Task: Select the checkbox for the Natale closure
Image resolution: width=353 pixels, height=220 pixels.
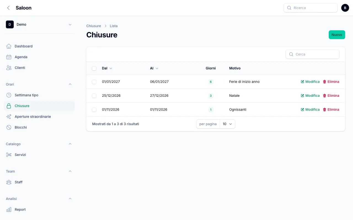Action: (x=94, y=96)
